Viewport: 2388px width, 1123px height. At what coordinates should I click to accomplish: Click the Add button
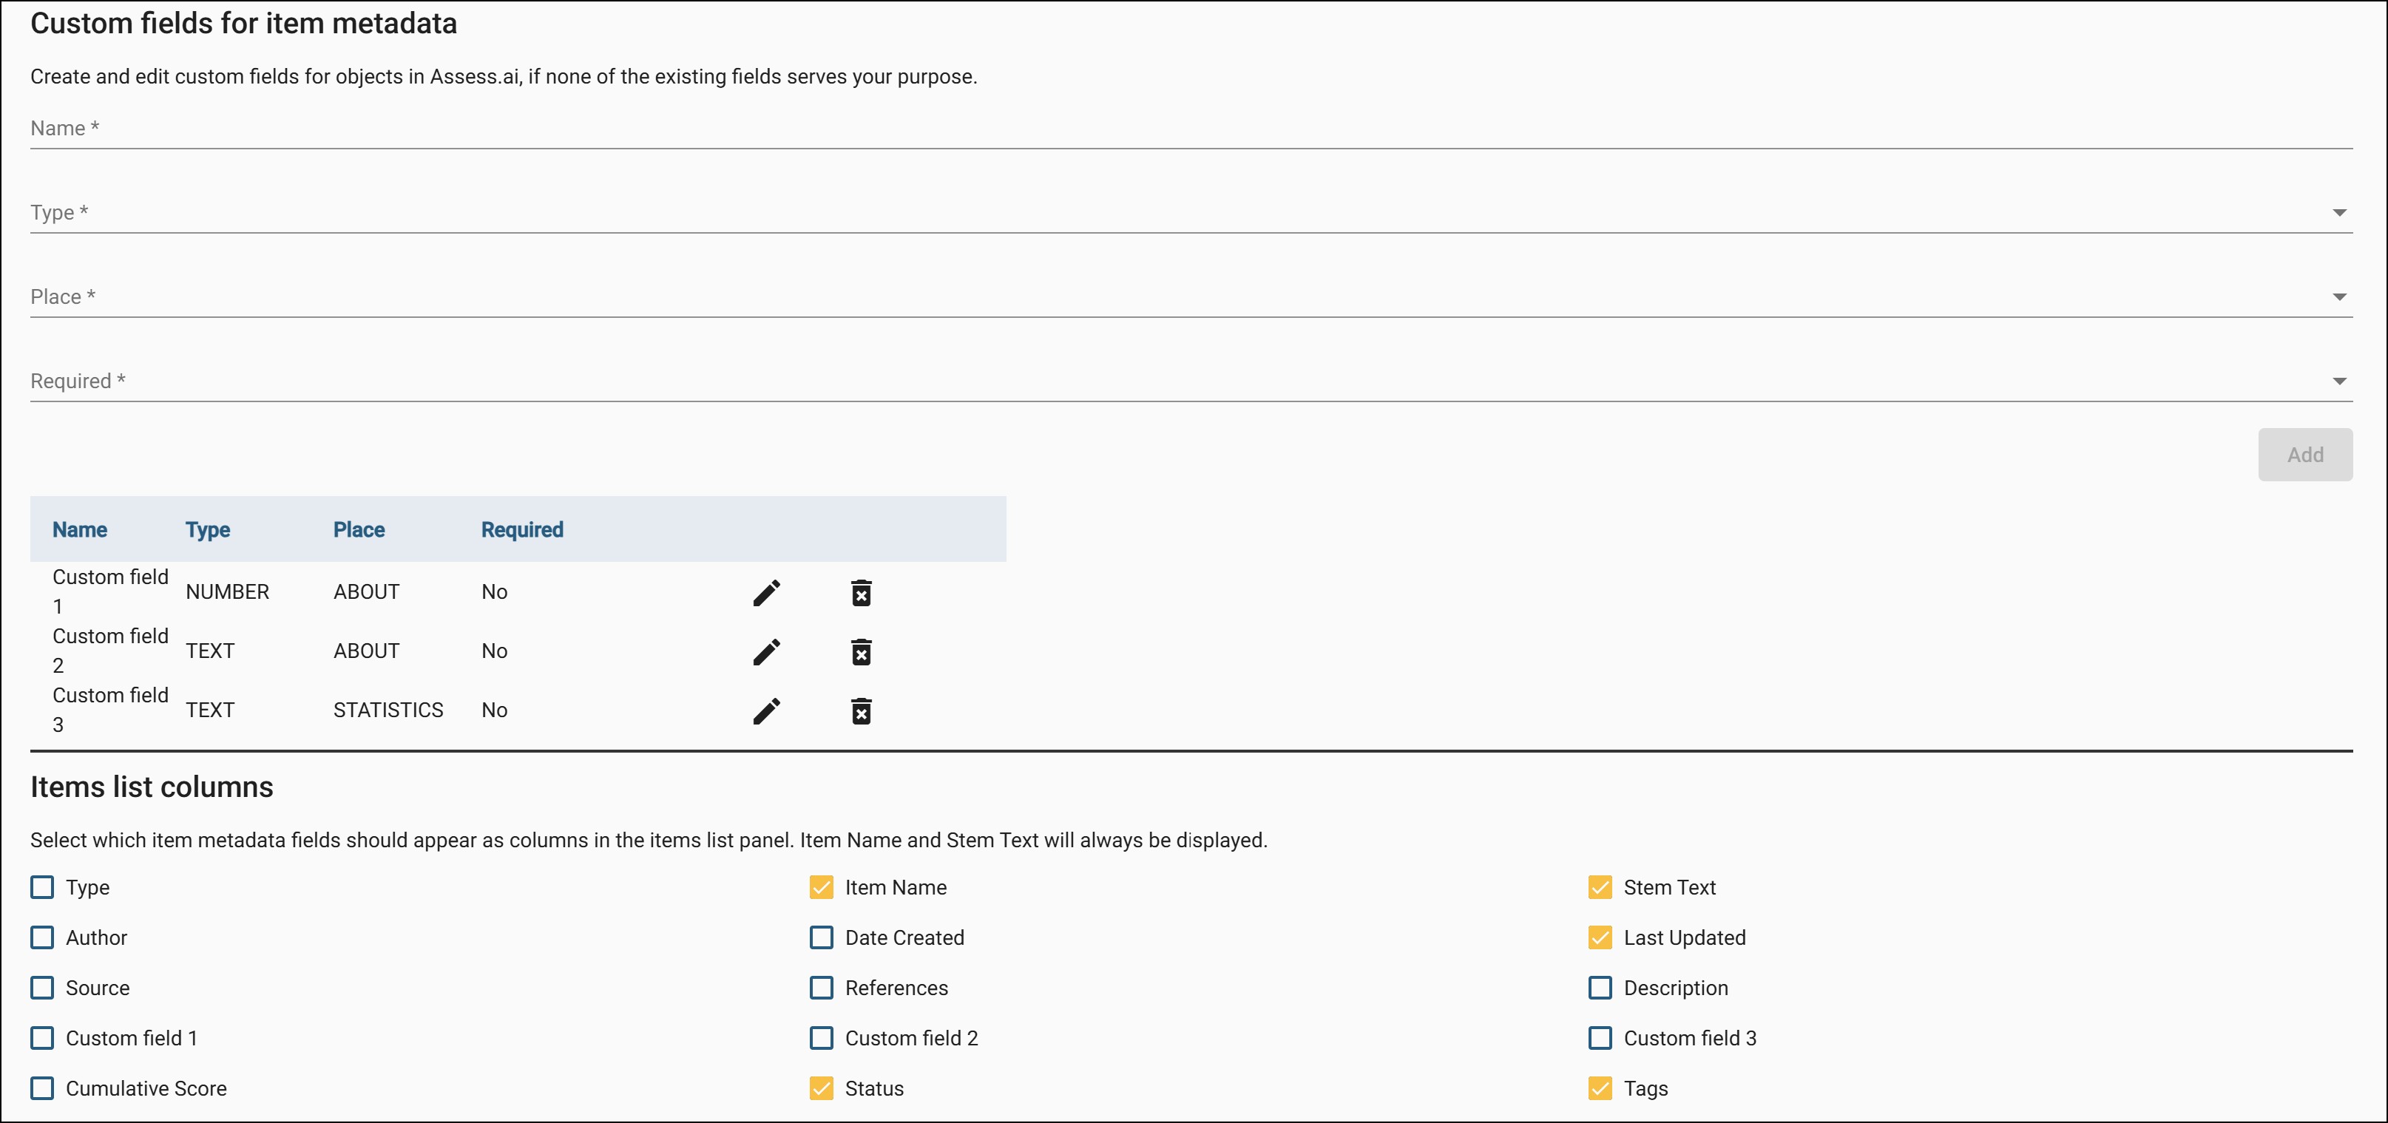pos(2304,455)
